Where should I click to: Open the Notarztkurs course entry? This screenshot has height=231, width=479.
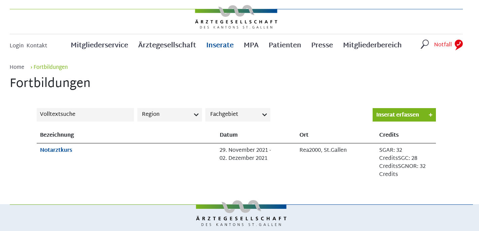56,150
